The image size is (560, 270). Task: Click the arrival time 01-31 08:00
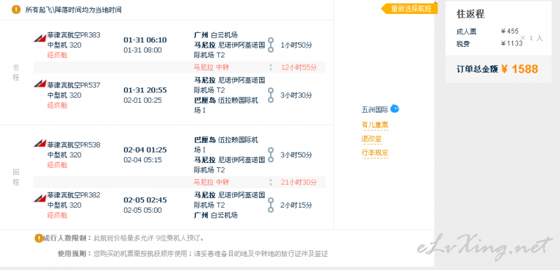143,50
